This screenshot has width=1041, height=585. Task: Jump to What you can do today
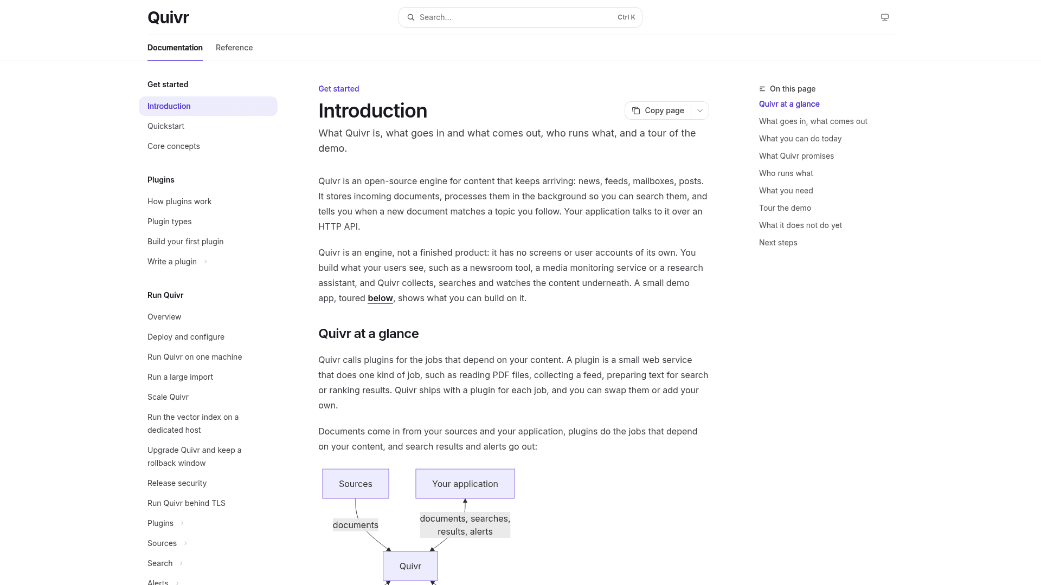(x=800, y=139)
